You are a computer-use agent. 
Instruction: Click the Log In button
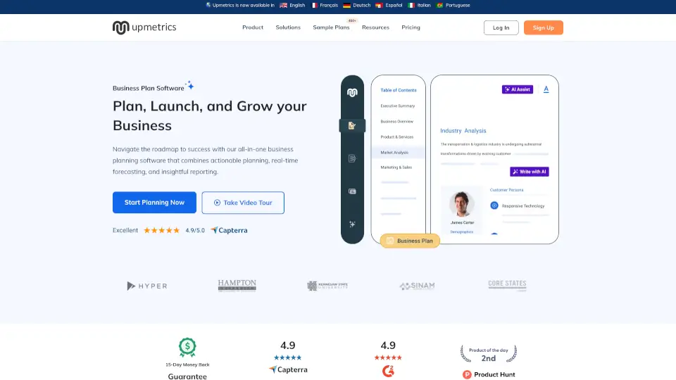click(501, 27)
